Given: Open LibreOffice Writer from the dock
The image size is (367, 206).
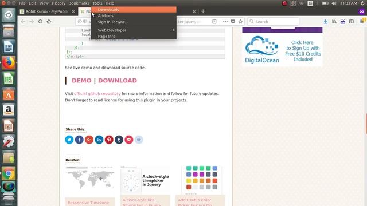Looking at the screenshot, I should (9, 46).
